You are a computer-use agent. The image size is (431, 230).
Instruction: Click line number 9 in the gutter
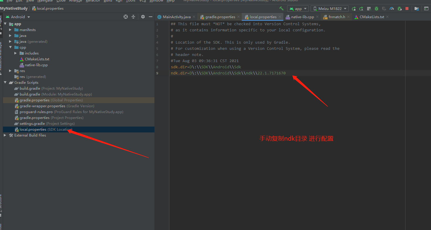click(157, 73)
